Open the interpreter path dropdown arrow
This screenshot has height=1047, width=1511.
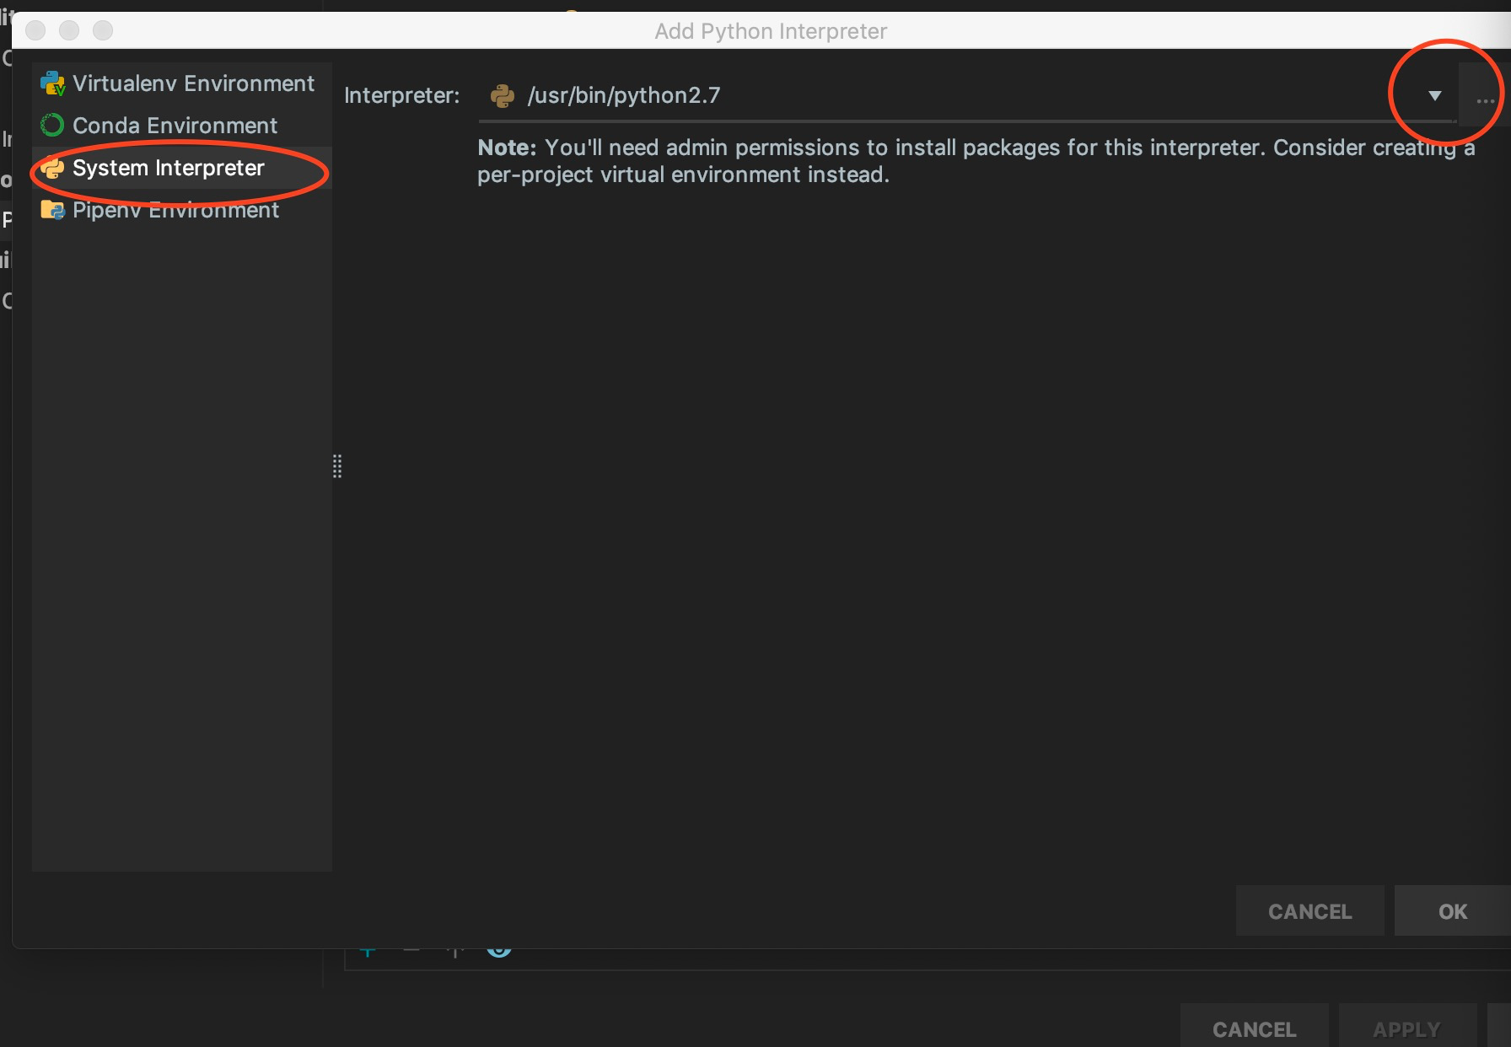pos(1433,95)
